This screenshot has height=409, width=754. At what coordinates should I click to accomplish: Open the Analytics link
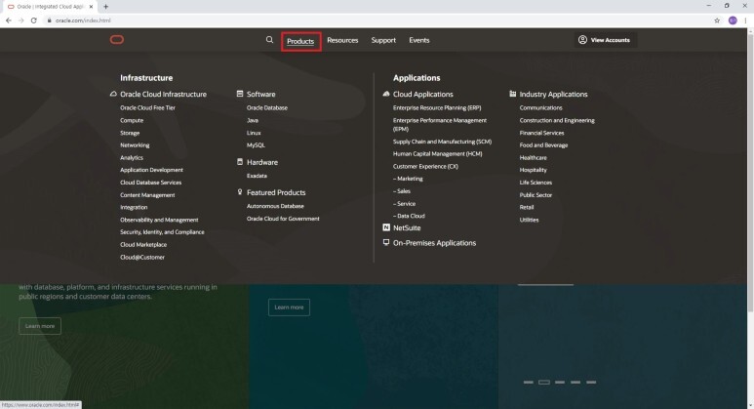click(132, 157)
